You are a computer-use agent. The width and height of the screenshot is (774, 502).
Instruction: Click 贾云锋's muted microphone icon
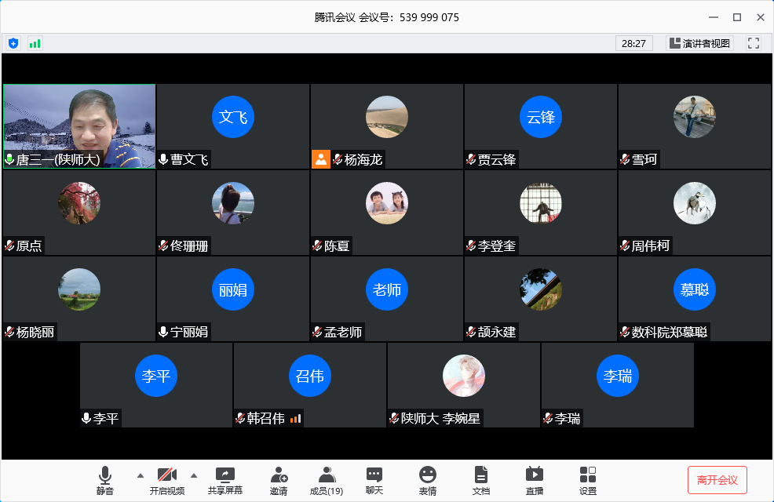click(x=472, y=159)
